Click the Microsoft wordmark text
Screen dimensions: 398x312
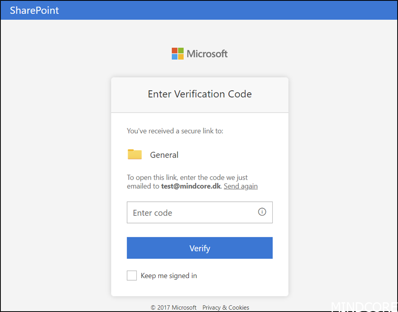pyautogui.click(x=207, y=53)
